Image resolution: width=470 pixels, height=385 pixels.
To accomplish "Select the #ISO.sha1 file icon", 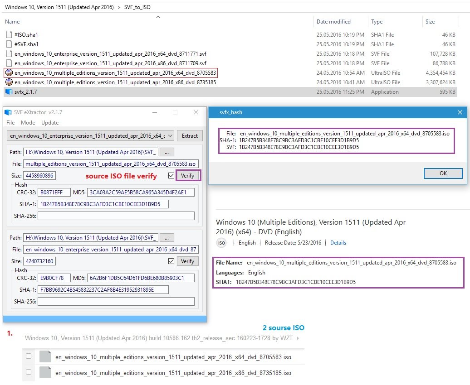I will point(9,35).
